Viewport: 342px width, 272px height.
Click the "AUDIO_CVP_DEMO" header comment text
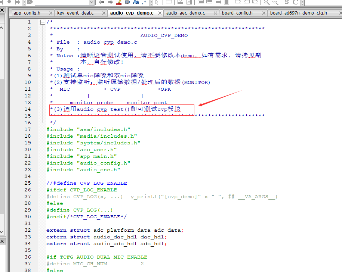164,35
